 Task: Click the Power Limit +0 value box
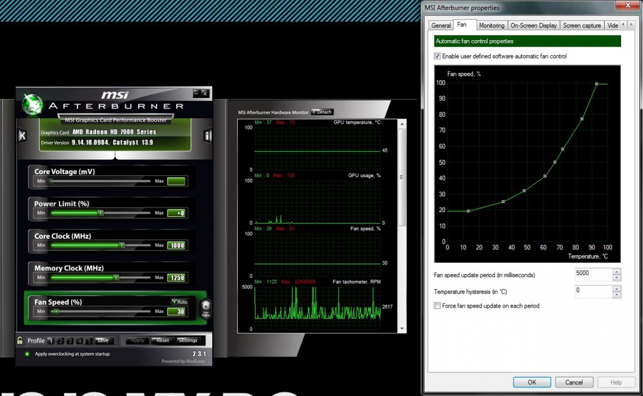tap(176, 213)
